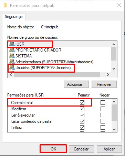
Task: Toggle Permitir checkbox for Controle total
Action: [x=82, y=102]
